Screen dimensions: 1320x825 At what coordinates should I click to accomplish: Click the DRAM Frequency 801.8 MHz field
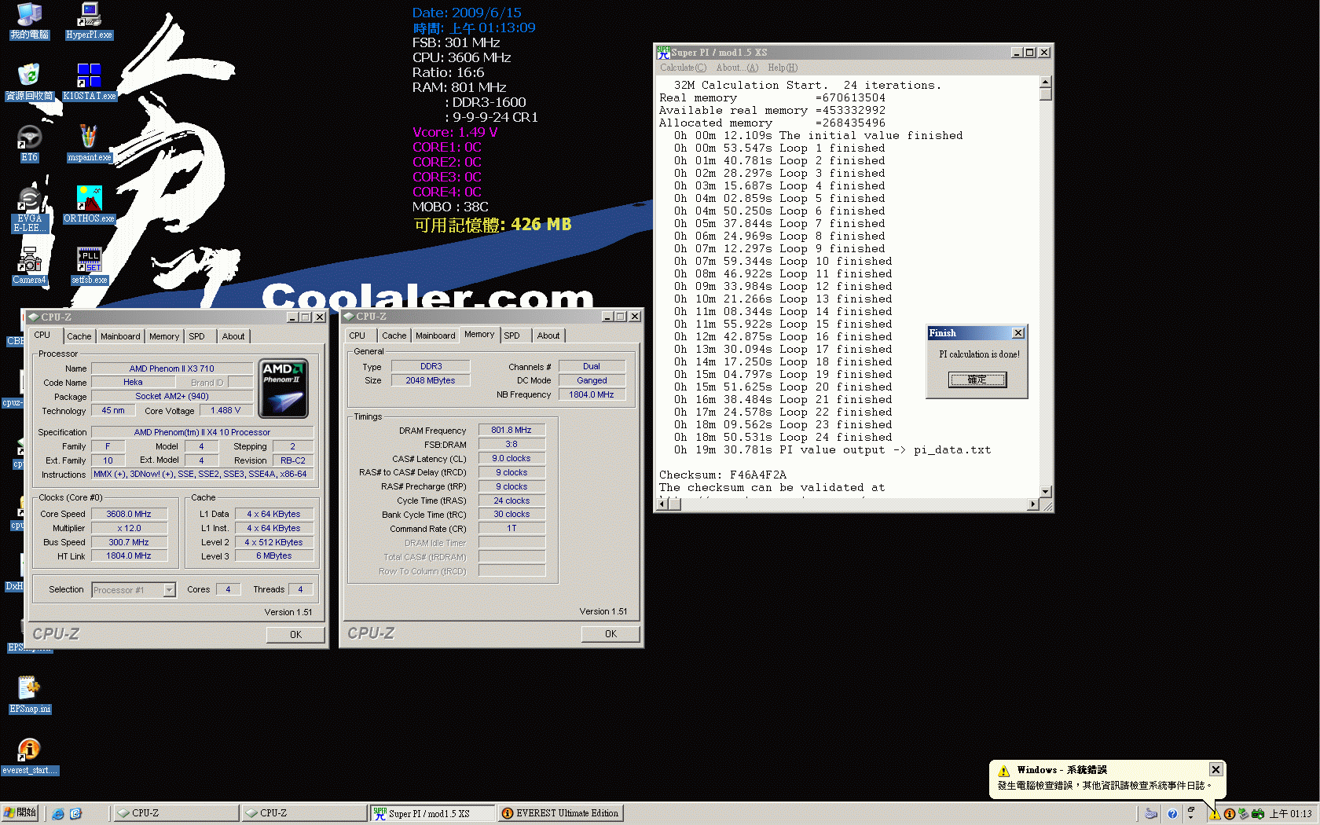[511, 431]
